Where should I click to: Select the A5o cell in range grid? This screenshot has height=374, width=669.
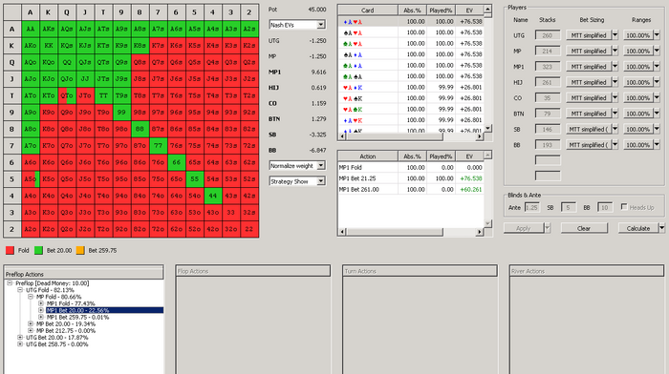(x=31, y=179)
